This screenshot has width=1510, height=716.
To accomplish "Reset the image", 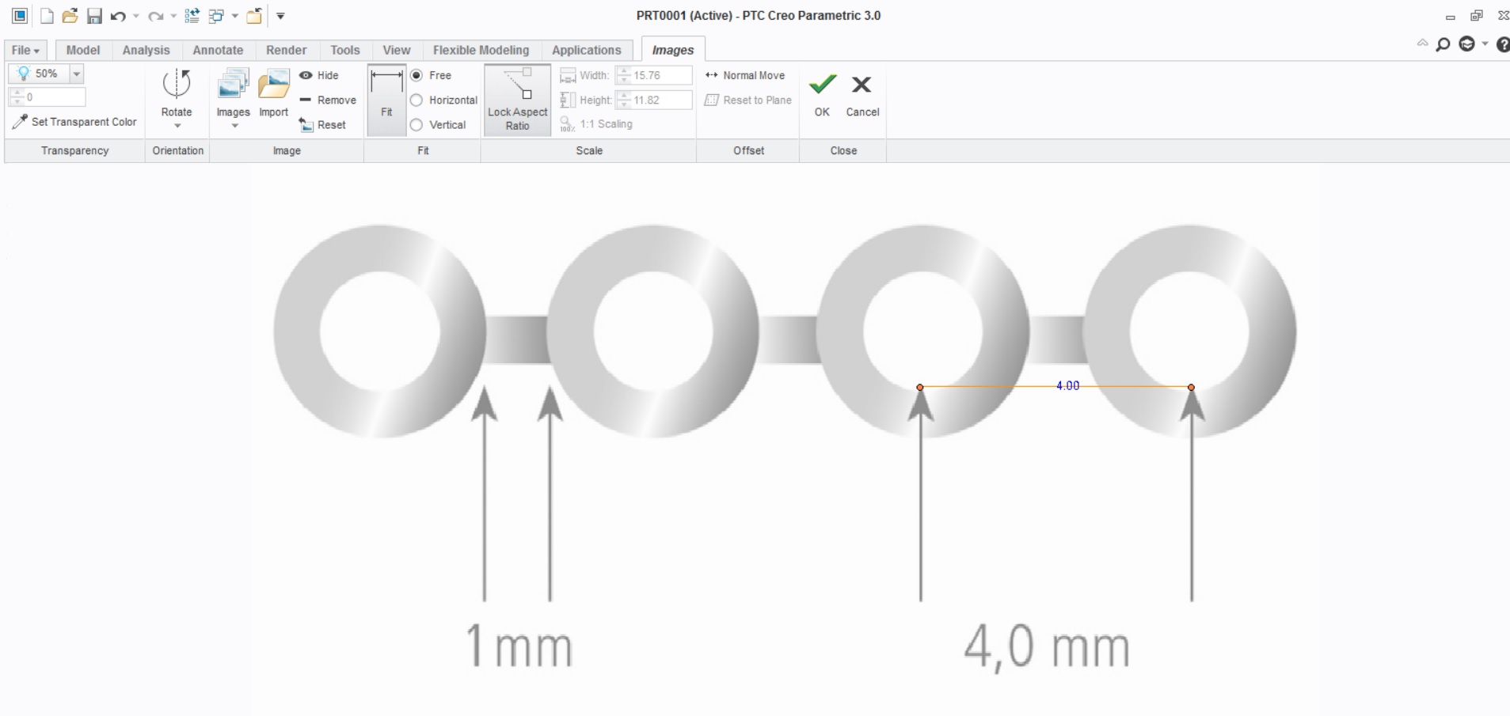I will point(322,125).
